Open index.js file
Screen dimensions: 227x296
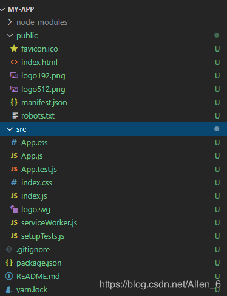point(34,196)
